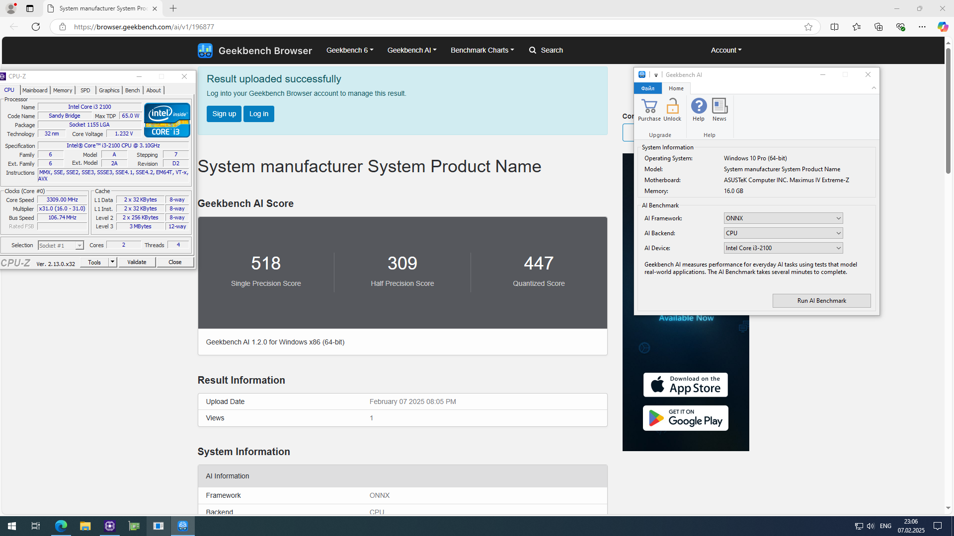This screenshot has width=954, height=536.
Task: Open the Файл ribbon tab
Action: [x=647, y=88]
